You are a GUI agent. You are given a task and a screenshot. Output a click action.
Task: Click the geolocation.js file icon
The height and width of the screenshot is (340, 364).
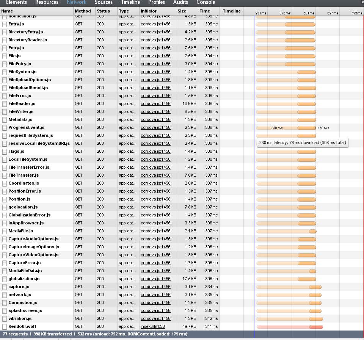tap(4, 207)
